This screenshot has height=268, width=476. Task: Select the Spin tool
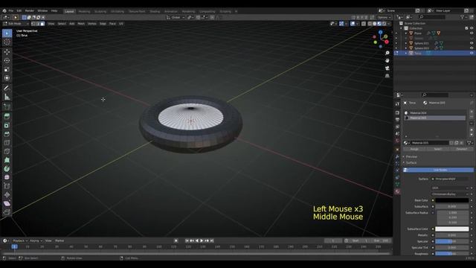7,169
